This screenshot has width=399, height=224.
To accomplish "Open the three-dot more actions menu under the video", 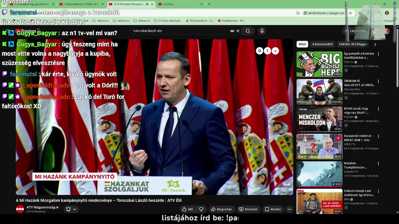I will [289, 209].
